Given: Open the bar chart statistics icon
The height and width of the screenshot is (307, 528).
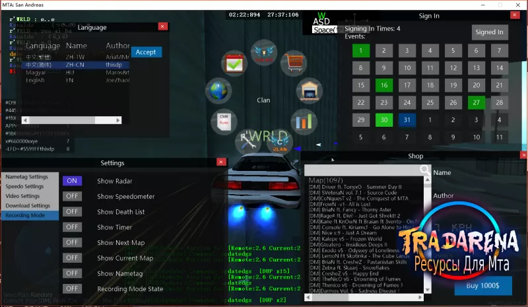Looking at the screenshot, I should (x=304, y=121).
